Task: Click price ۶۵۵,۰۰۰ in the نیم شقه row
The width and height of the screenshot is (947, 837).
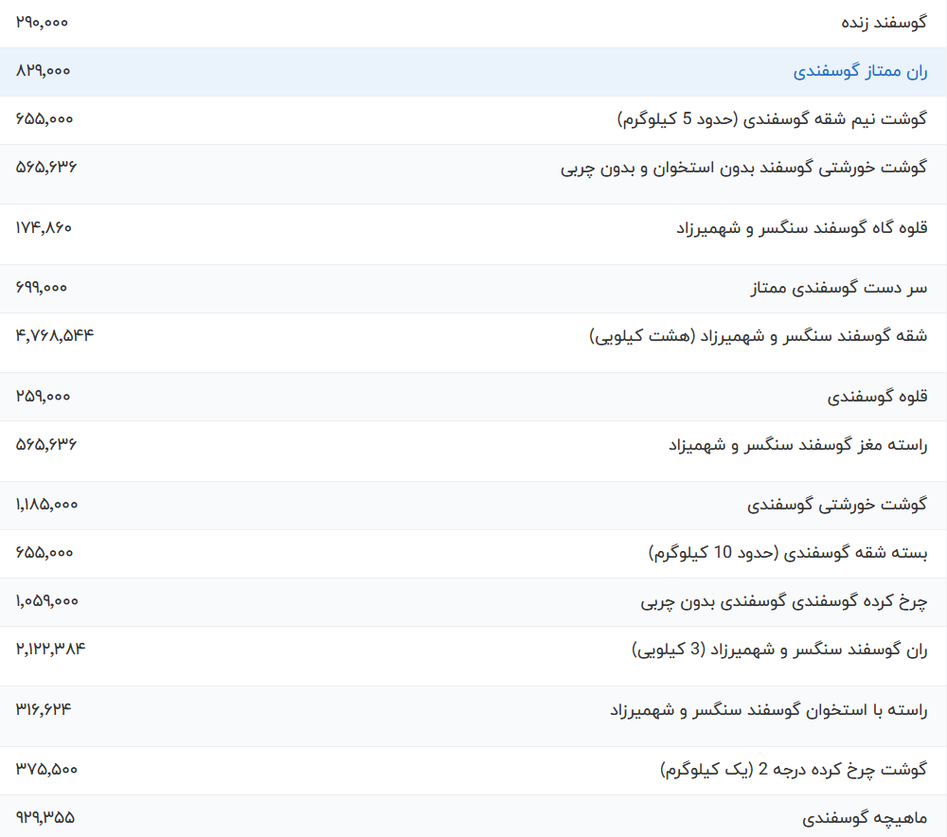Action: [x=45, y=119]
